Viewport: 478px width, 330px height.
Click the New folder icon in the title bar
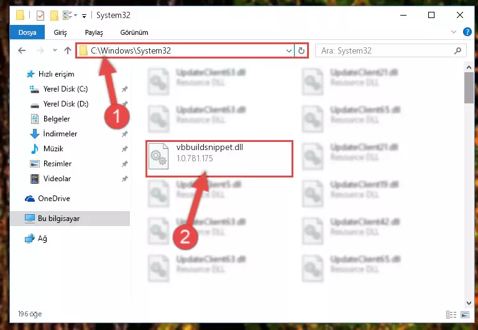click(x=54, y=15)
